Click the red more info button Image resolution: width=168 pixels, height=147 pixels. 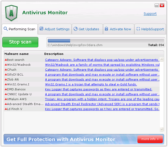click(150, 139)
